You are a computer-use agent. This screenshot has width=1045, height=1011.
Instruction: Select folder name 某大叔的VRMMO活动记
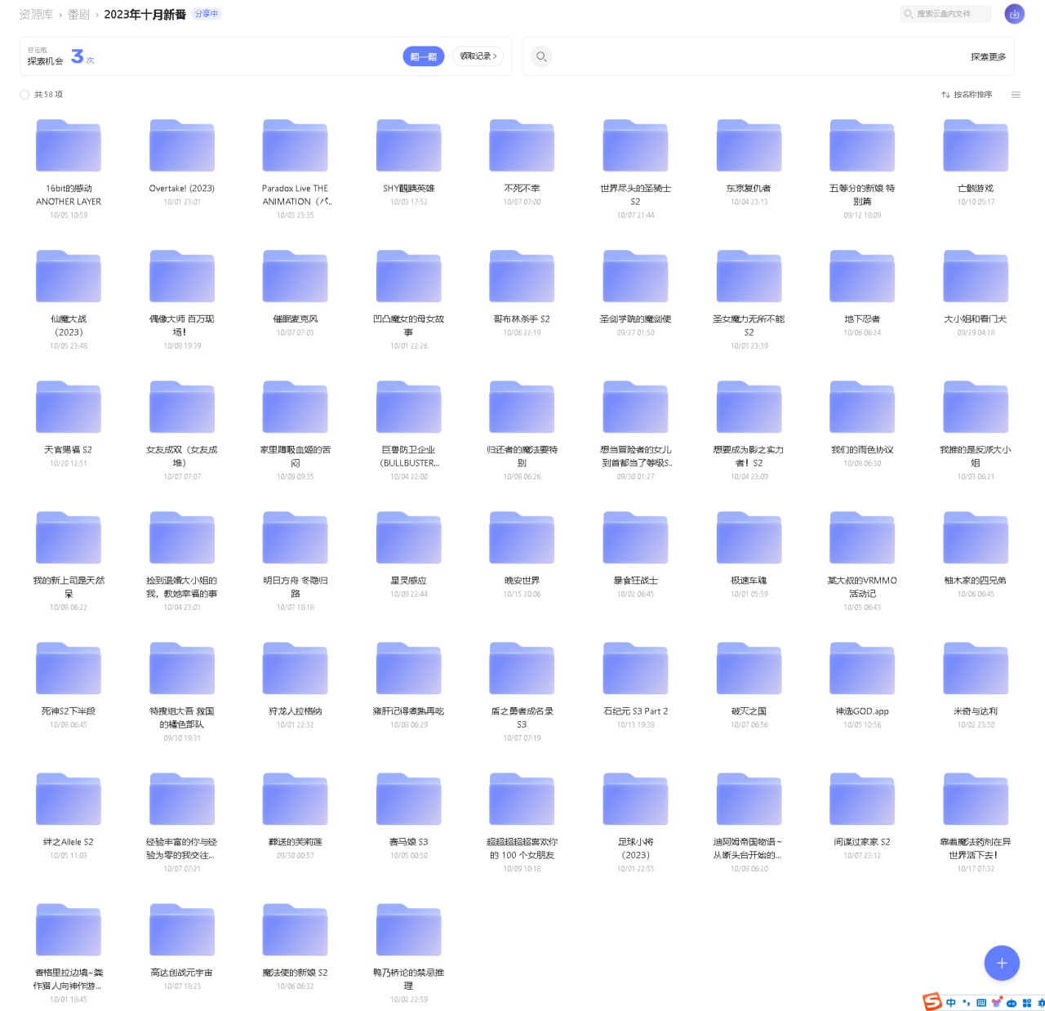click(862, 587)
